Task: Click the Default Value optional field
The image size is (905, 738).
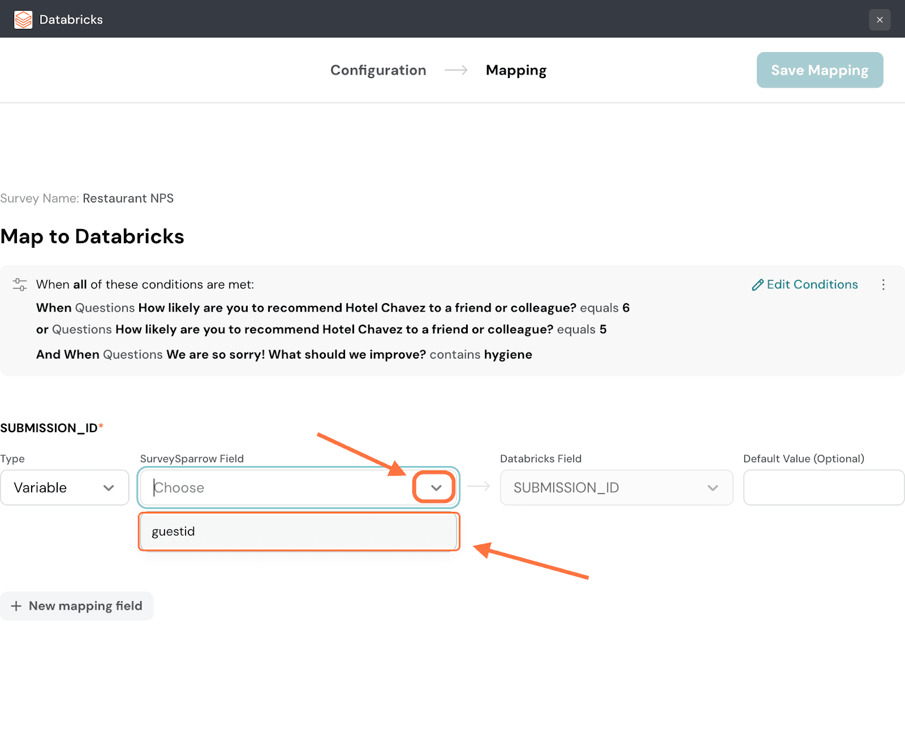Action: [824, 487]
